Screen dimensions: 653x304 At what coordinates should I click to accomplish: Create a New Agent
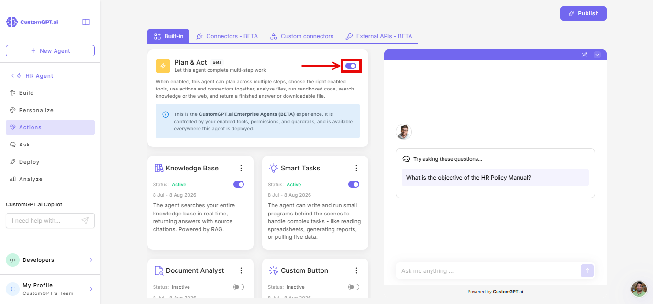click(50, 51)
